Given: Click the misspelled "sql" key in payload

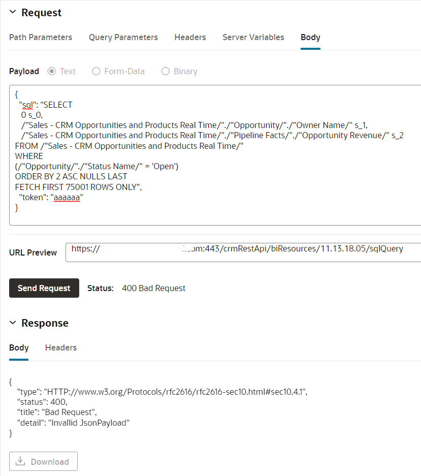Looking at the screenshot, I should click(x=27, y=105).
